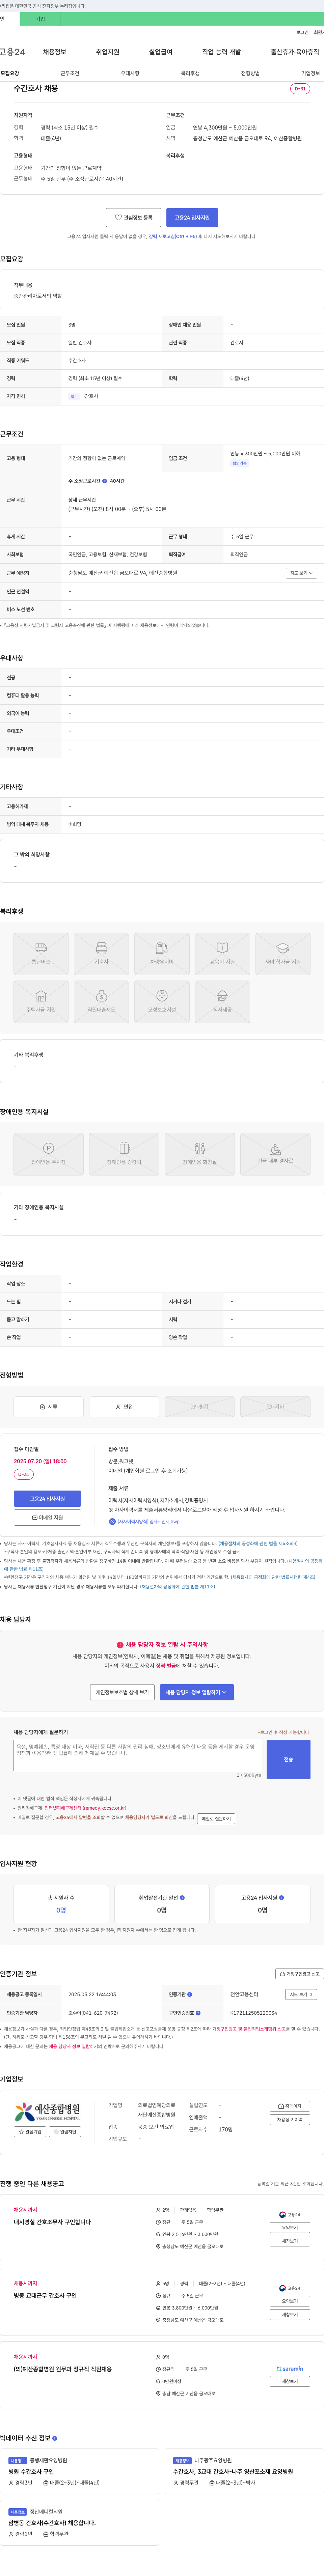Screen dimensions: 324x2576
Task: Jump to 전형방법 section tab
Action: [x=250, y=73]
